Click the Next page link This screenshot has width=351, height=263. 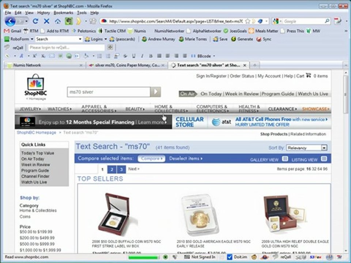coord(134,169)
